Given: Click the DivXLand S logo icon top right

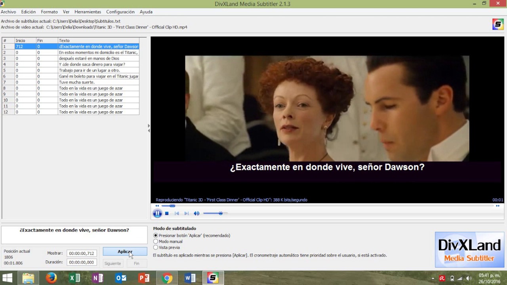Looking at the screenshot, I should [x=498, y=24].
